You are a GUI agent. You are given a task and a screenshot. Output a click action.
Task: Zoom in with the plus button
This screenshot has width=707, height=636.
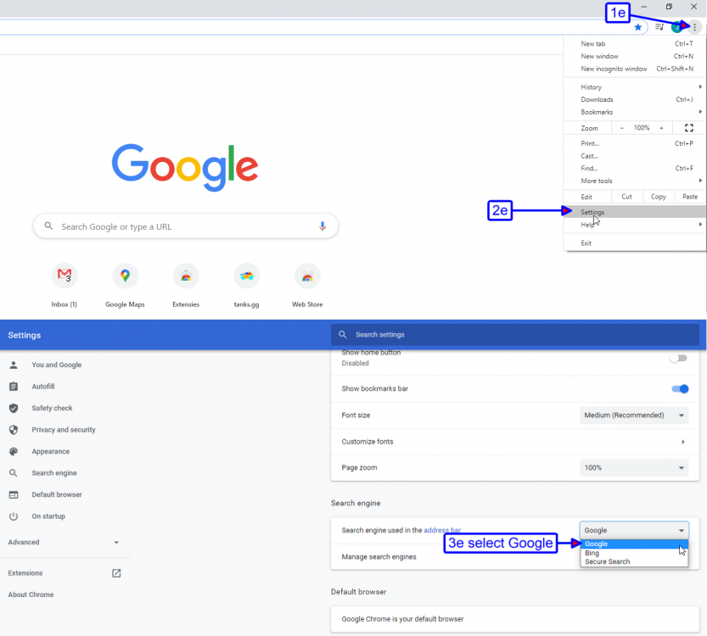661,128
